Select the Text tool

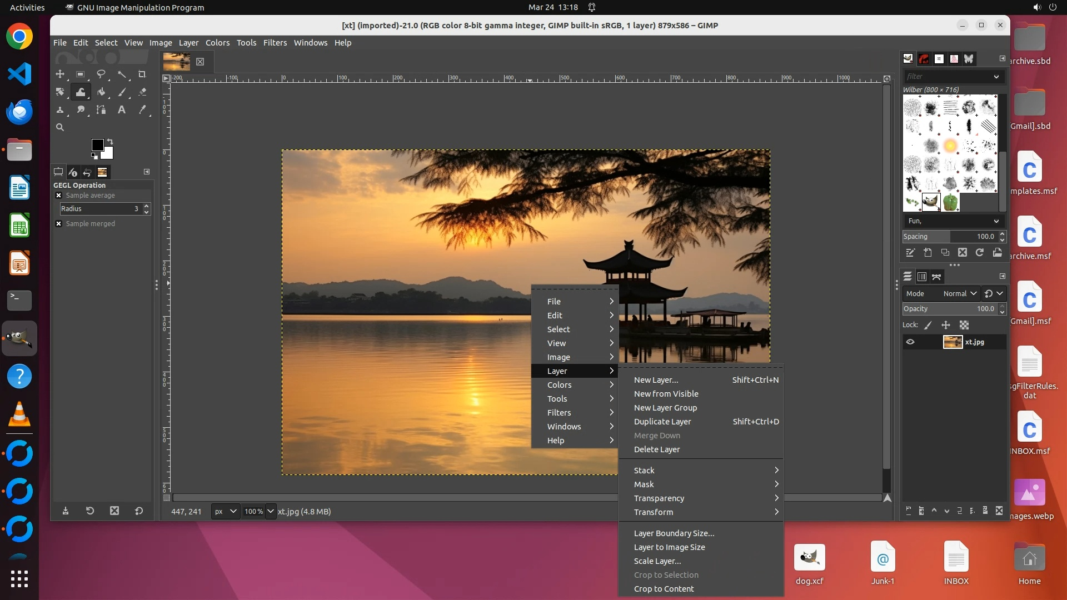pyautogui.click(x=121, y=110)
